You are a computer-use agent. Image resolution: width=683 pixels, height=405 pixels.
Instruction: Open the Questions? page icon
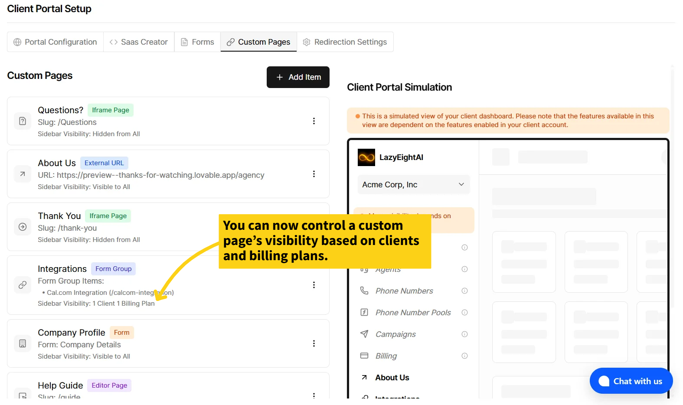(x=23, y=121)
